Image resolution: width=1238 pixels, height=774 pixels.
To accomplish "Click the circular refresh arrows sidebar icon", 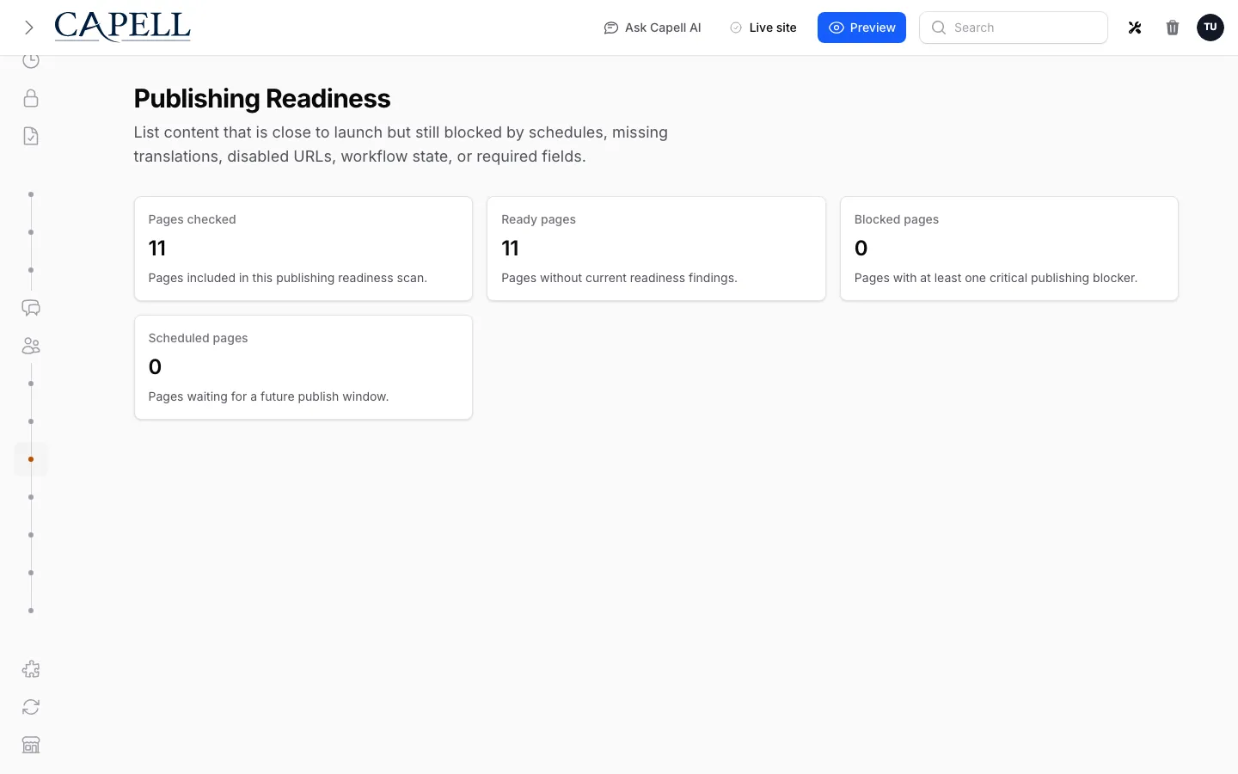I will (31, 707).
